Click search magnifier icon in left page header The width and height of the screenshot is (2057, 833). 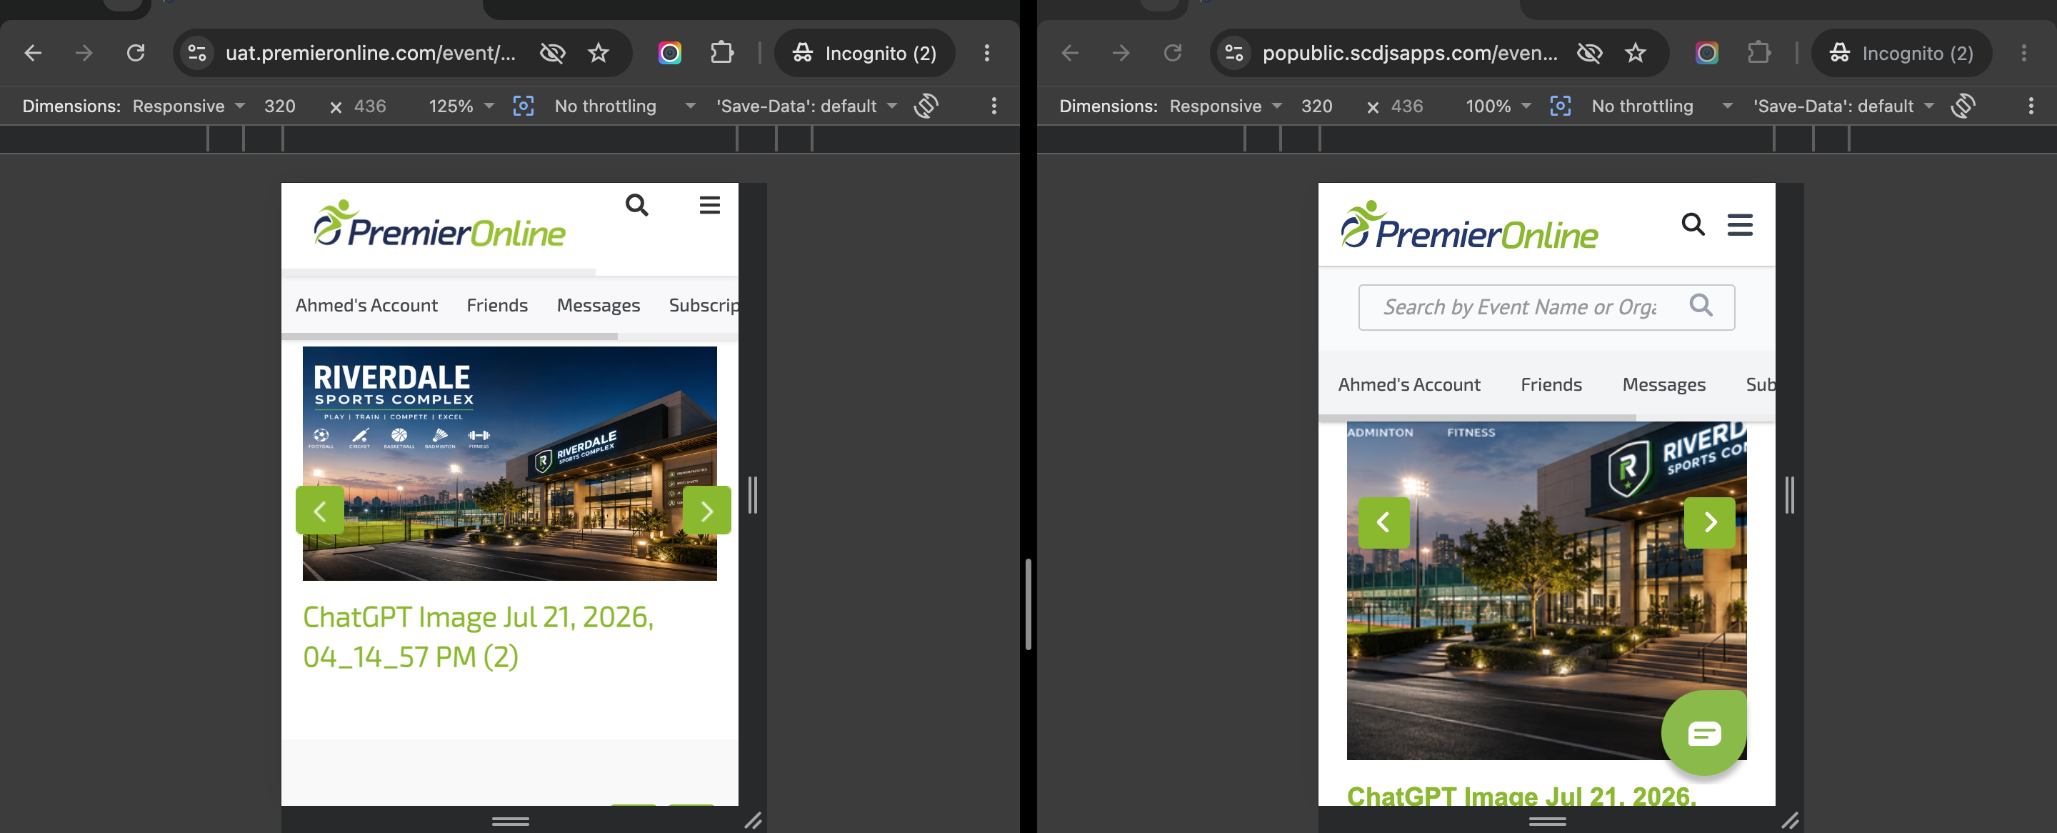[636, 205]
